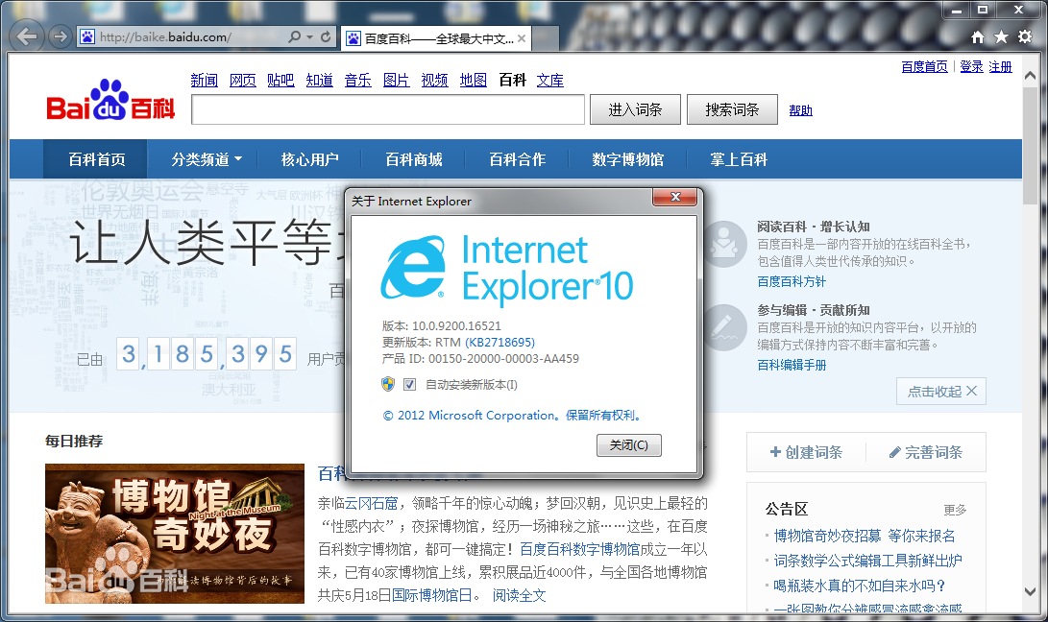This screenshot has height=622, width=1048.
Task: Open the 百科编辑手册 link
Action: tap(792, 365)
